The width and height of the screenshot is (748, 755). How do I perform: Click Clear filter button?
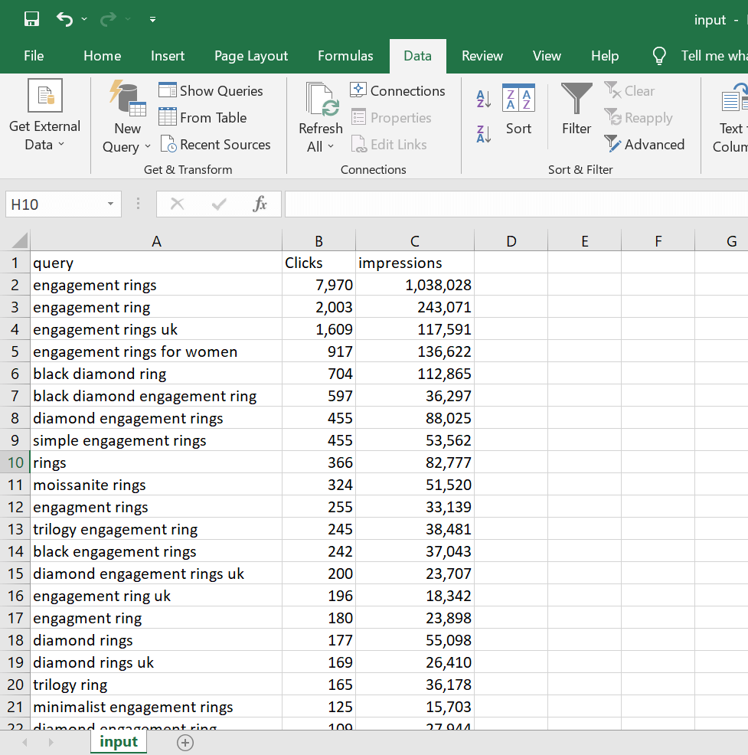(x=629, y=90)
